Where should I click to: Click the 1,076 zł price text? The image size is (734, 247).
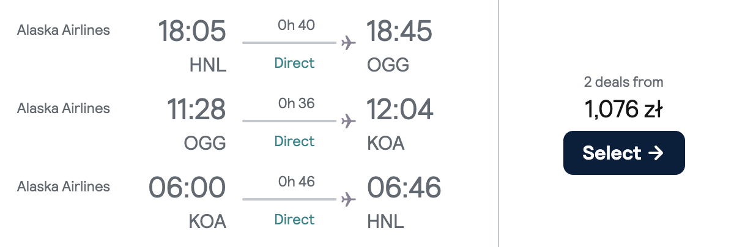(624, 109)
